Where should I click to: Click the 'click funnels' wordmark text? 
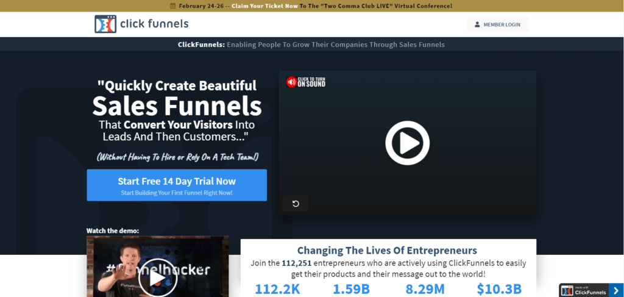tap(154, 24)
